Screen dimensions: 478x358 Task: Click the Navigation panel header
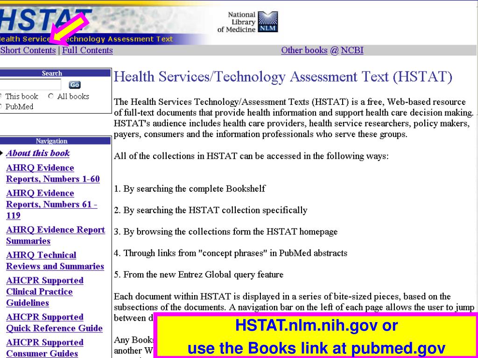pyautogui.click(x=55, y=141)
